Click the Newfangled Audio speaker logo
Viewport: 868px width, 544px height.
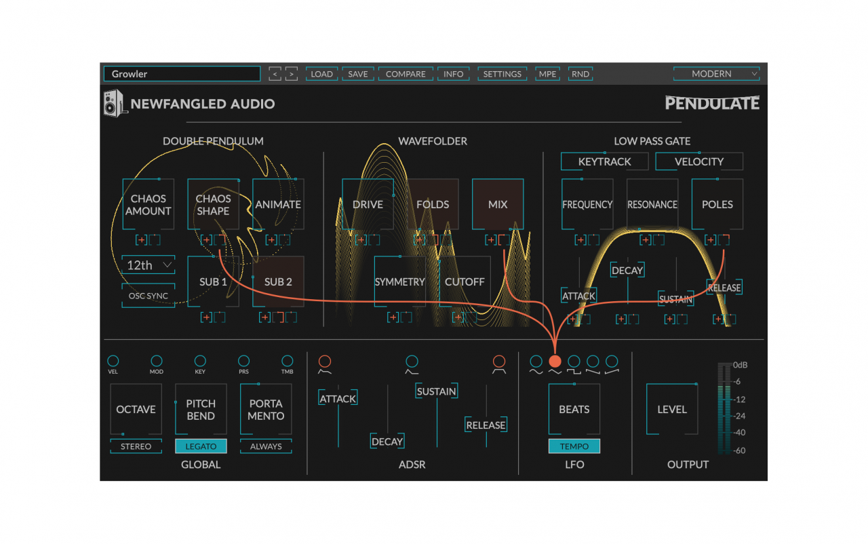pyautogui.click(x=114, y=103)
